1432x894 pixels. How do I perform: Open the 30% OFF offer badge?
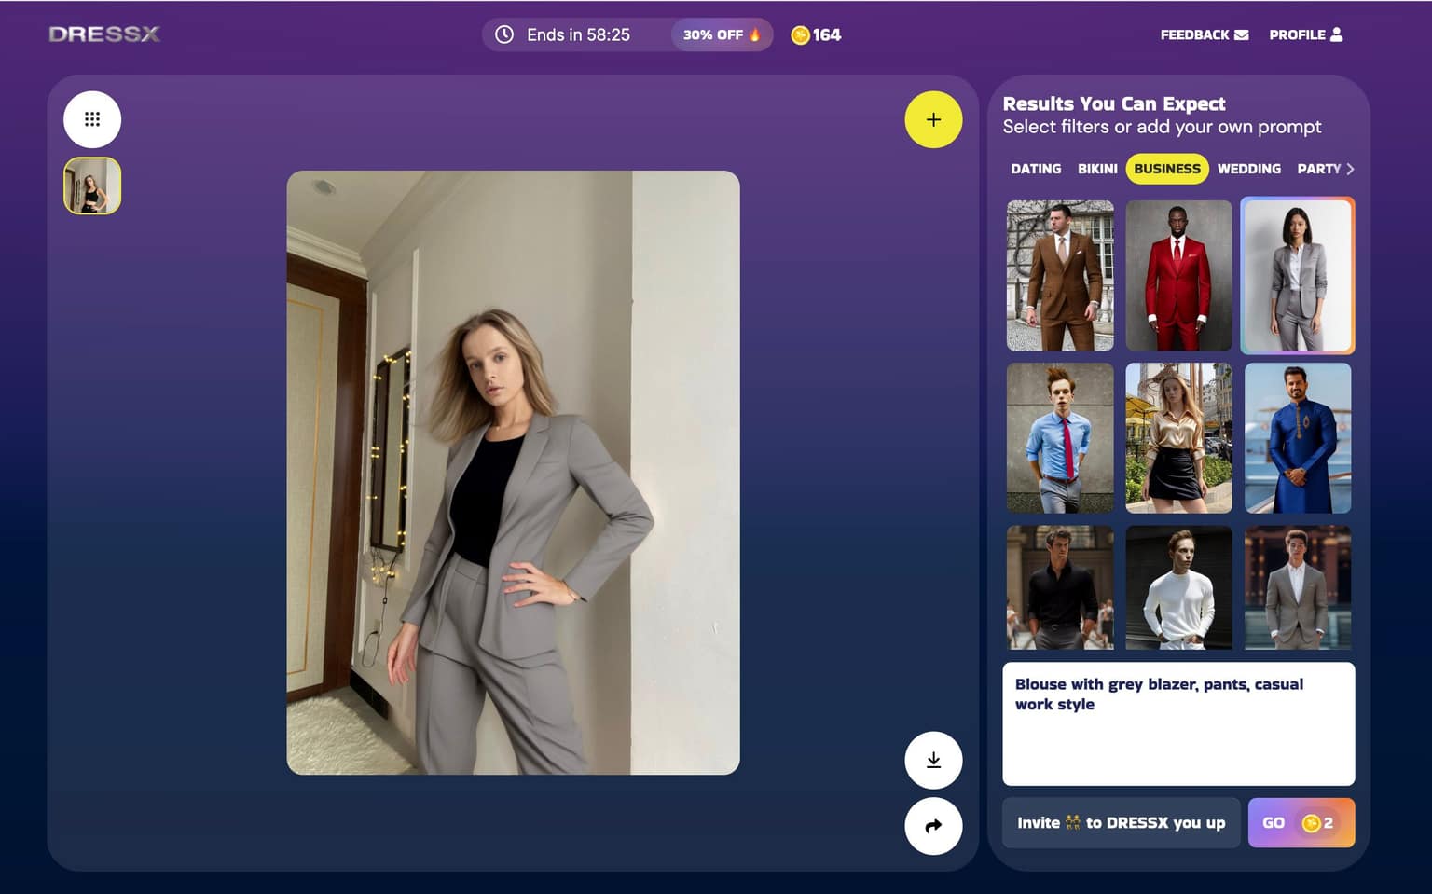click(722, 34)
